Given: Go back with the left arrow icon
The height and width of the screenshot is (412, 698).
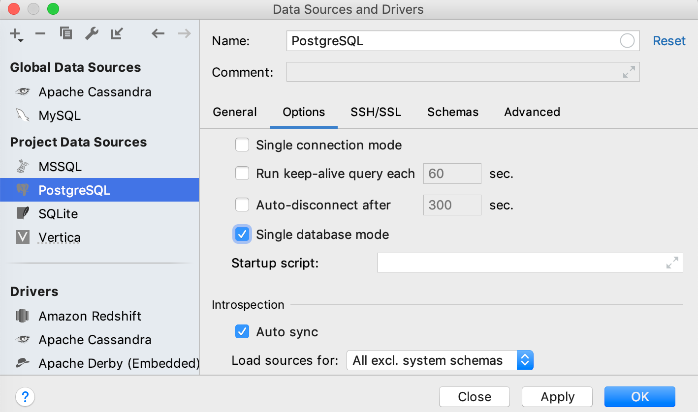Looking at the screenshot, I should 158,33.
